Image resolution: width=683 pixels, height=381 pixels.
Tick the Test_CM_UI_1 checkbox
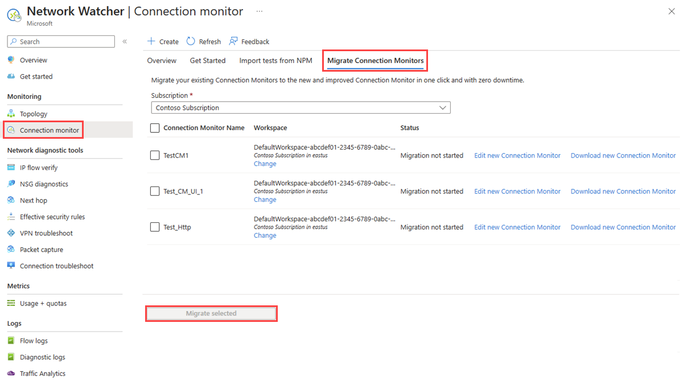pyautogui.click(x=155, y=191)
